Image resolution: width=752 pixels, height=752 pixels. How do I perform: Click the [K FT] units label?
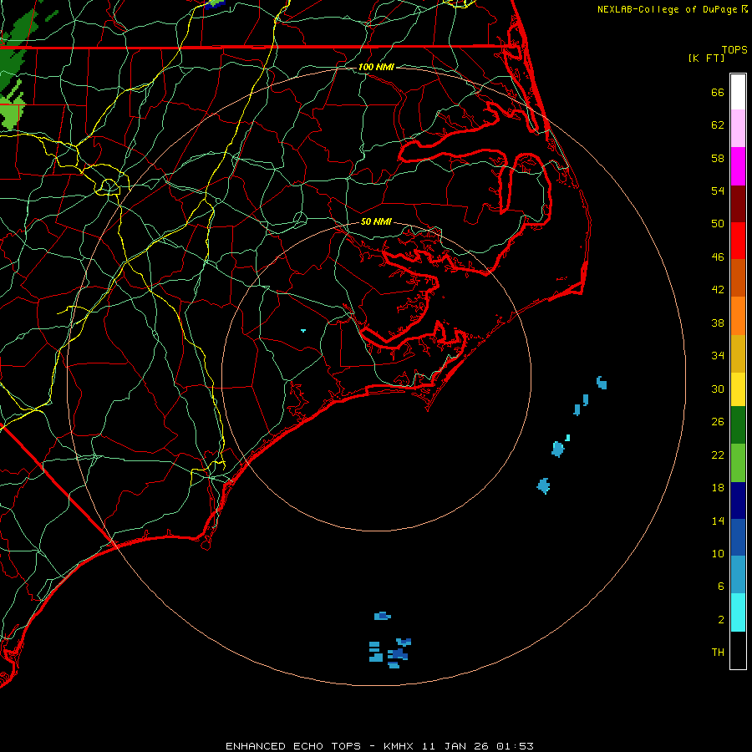point(706,58)
